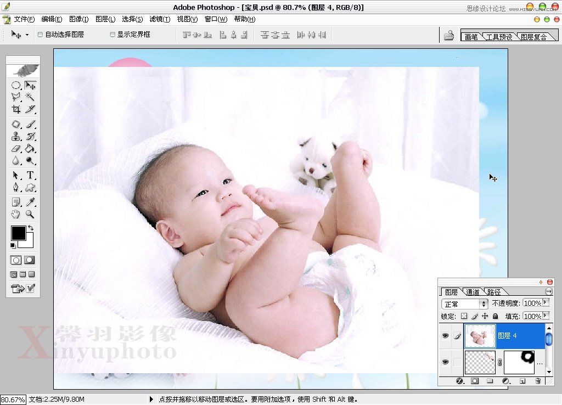562x405 pixels.
Task: Select the Custom Shape tool
Action: pyautogui.click(x=30, y=187)
